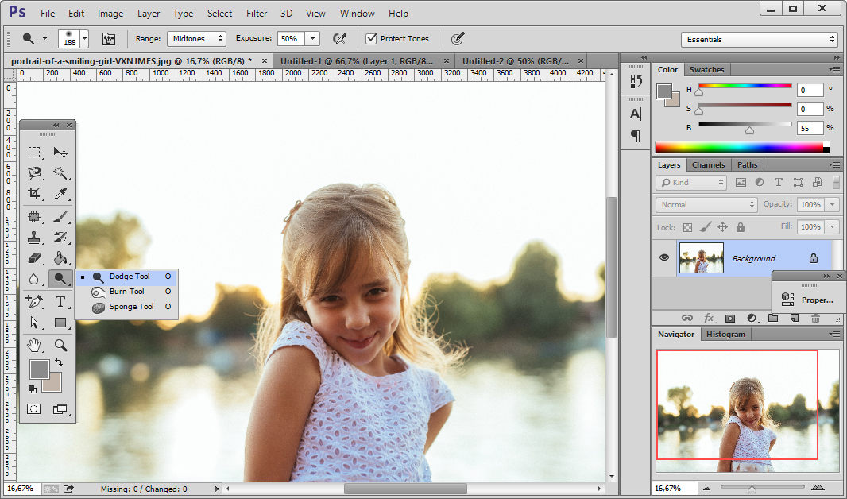Switch to the Histogram tab

pyautogui.click(x=725, y=334)
